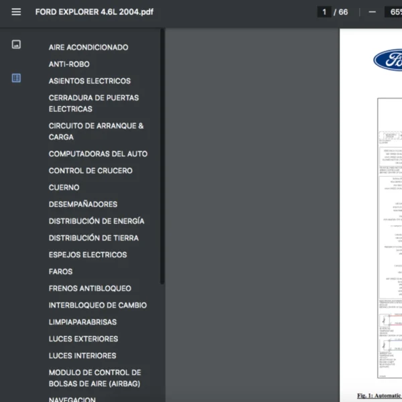
Task: Select ESPEJOS ELECTRICOS outline entry
Action: pyautogui.click(x=88, y=255)
